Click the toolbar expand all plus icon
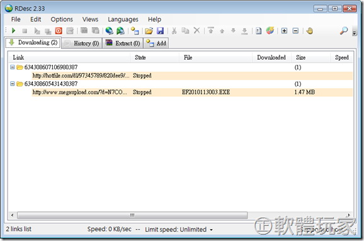 (284, 31)
